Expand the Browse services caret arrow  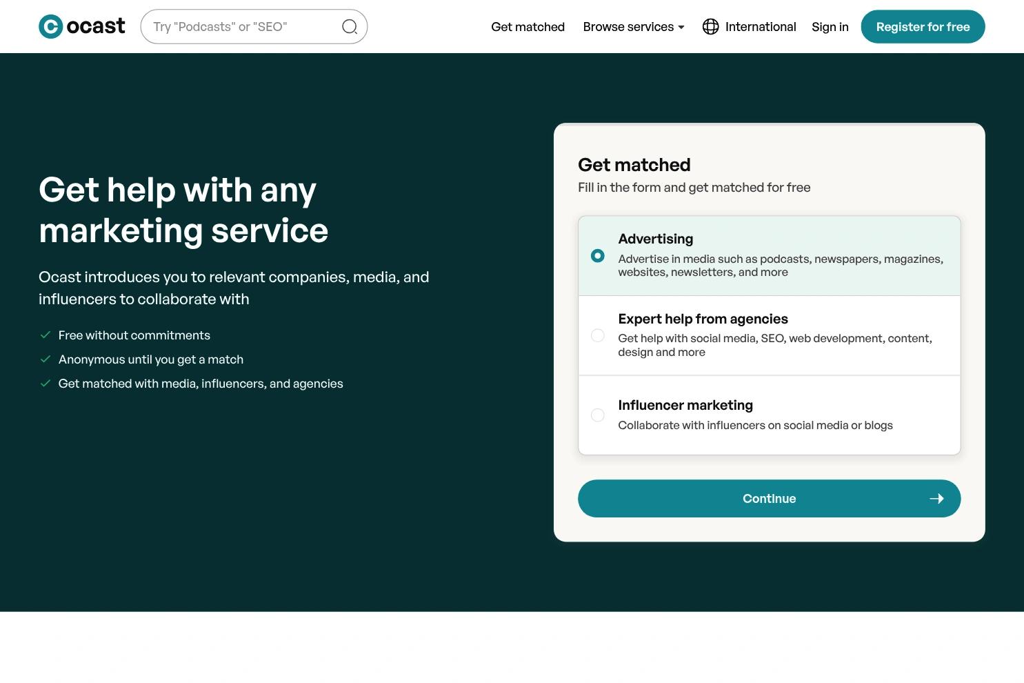[x=681, y=28]
